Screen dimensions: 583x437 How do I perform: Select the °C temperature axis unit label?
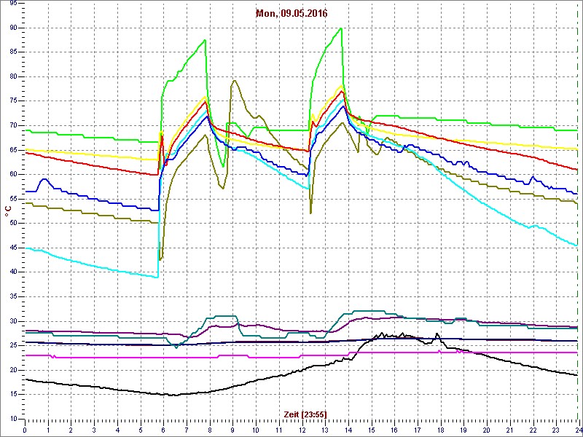[8, 212]
